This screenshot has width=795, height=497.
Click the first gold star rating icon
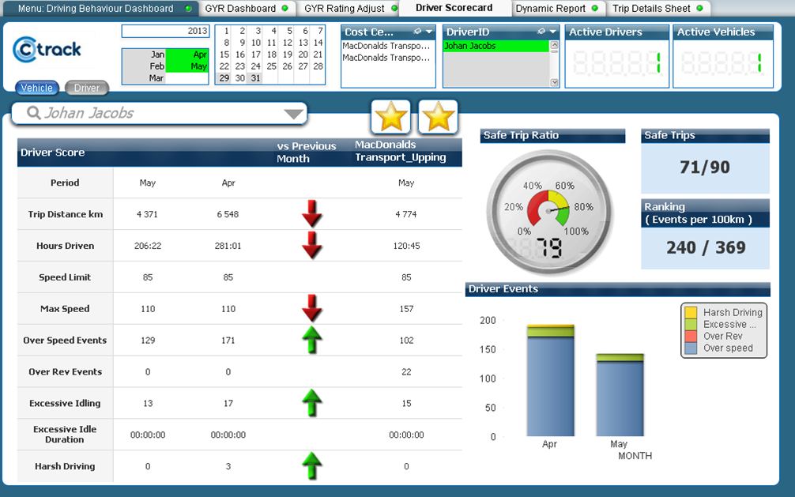coord(390,118)
